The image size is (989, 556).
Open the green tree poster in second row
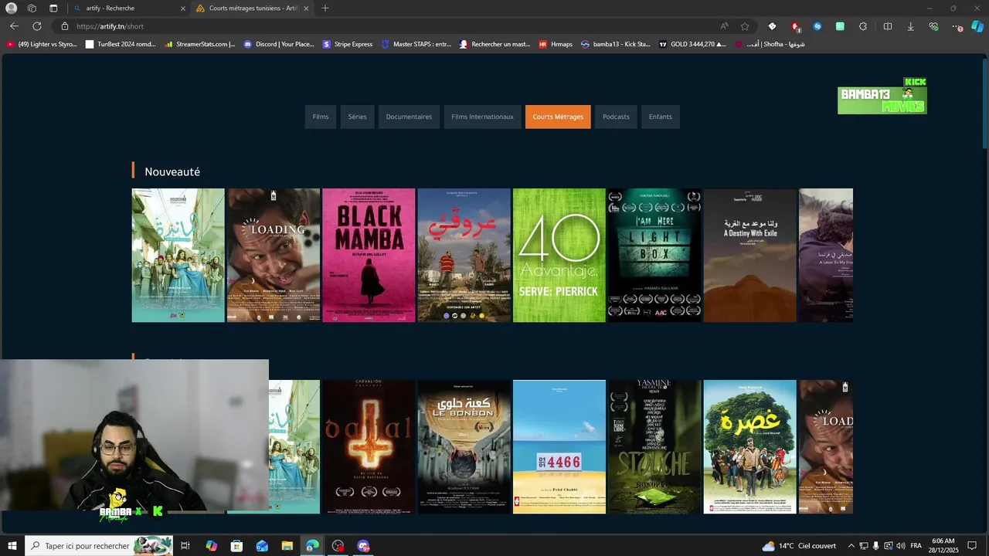pyautogui.click(x=749, y=446)
